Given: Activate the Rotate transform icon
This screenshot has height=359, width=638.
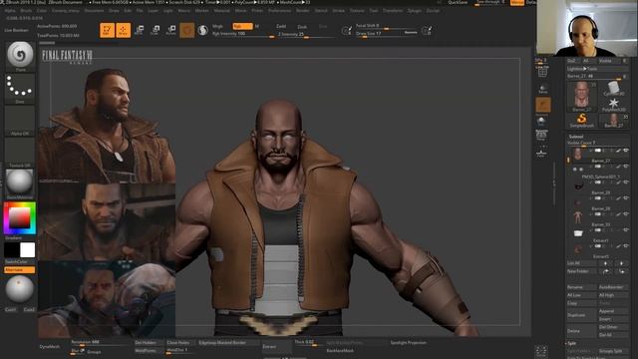Looking at the screenshot, I should [x=171, y=30].
